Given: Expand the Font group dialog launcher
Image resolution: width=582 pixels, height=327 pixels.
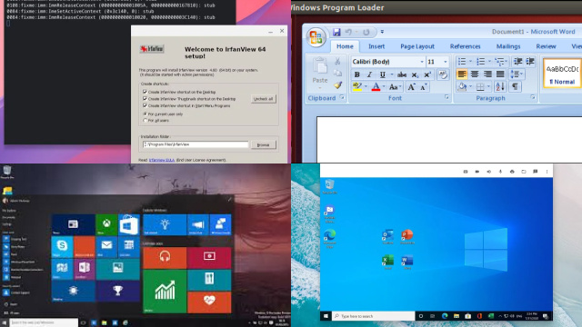Looking at the screenshot, I should point(447,97).
